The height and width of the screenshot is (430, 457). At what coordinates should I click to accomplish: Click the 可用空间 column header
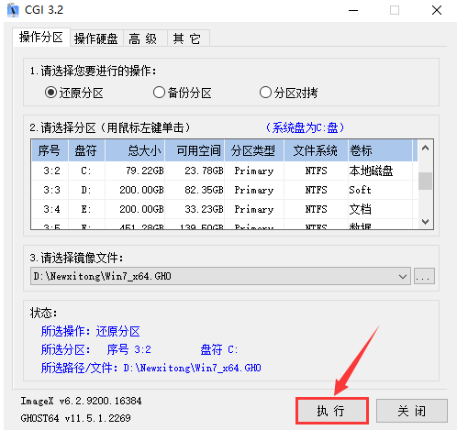tap(195, 150)
